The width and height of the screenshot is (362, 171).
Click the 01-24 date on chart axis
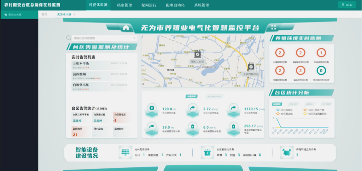[274, 132]
